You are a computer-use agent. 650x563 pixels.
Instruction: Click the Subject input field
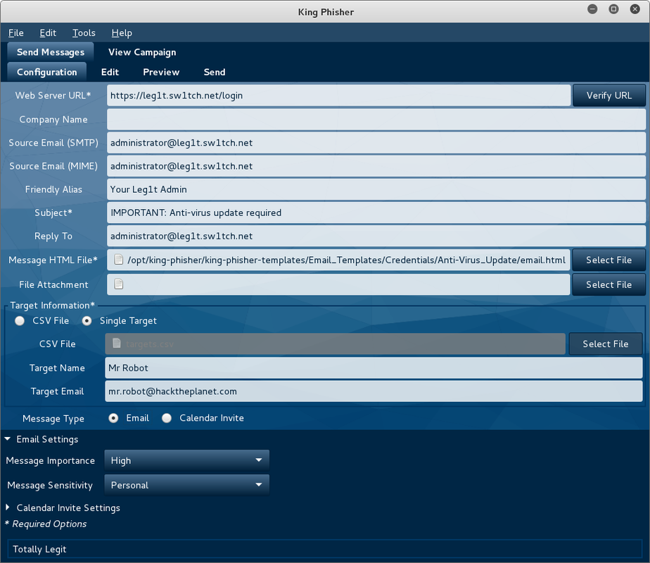[376, 213]
